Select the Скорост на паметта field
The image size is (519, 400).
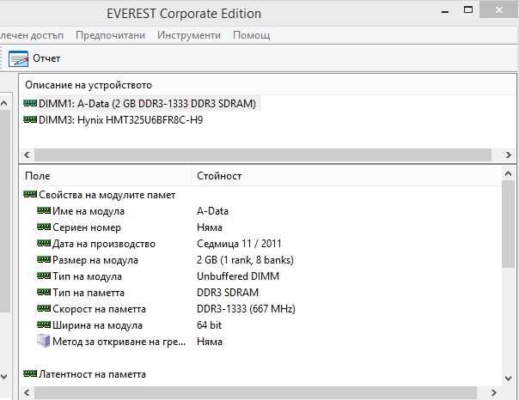[100, 309]
